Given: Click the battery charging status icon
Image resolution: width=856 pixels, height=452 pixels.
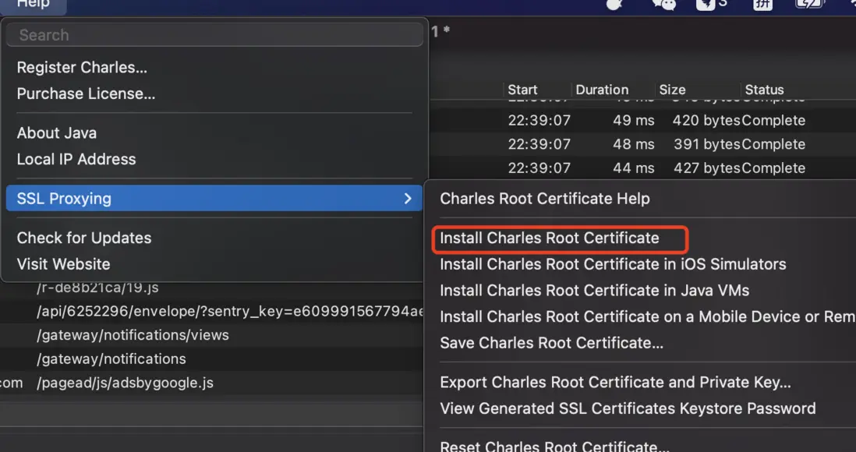Looking at the screenshot, I should tap(808, 3).
